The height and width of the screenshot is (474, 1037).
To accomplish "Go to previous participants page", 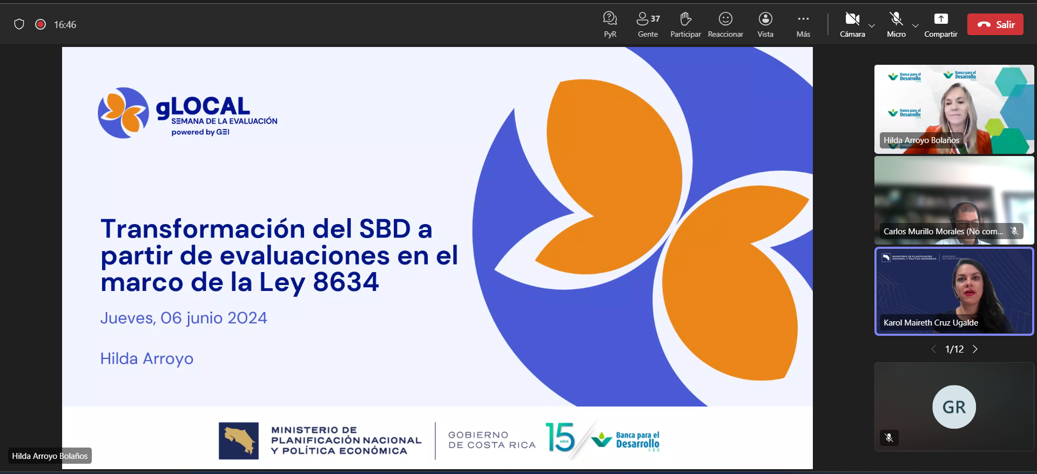I will (934, 349).
